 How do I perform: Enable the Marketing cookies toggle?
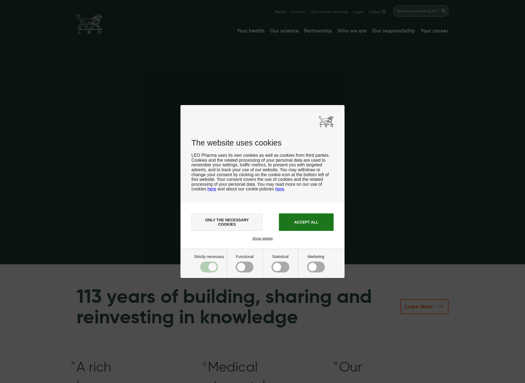pyautogui.click(x=316, y=267)
